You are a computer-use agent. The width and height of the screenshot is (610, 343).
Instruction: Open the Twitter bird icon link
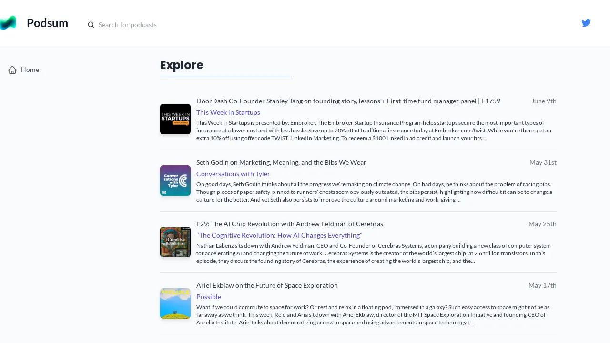(586, 23)
